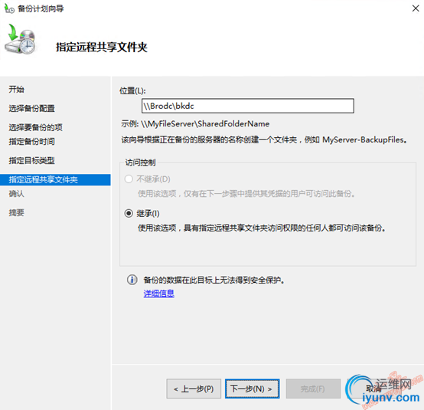Go to 选择要备份的项 step
Viewport: 424px width, 410px height.
[35, 127]
